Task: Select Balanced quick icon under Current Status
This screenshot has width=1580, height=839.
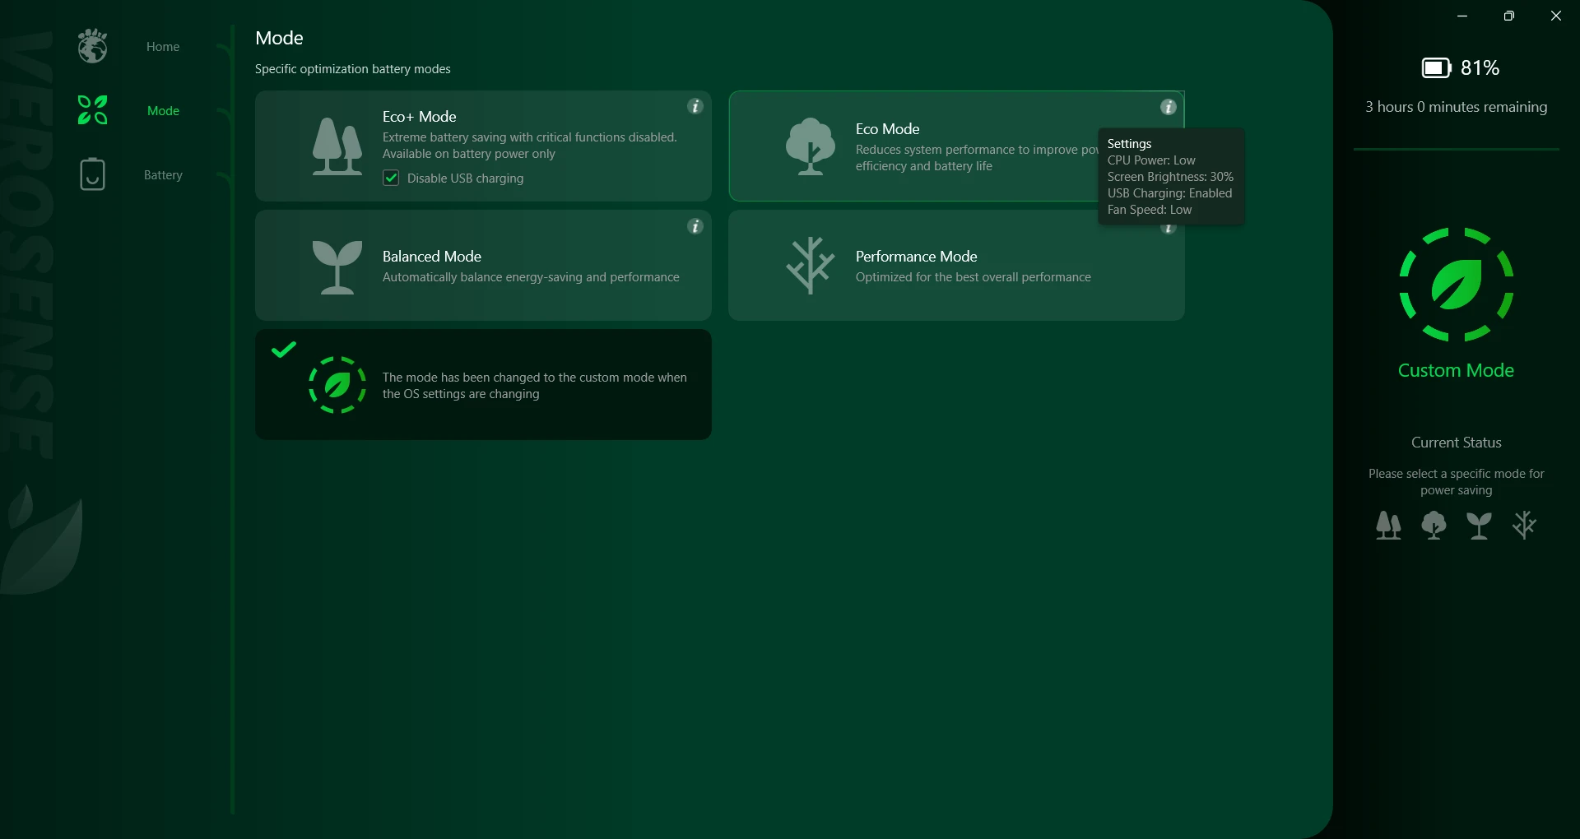Action: tap(1479, 525)
